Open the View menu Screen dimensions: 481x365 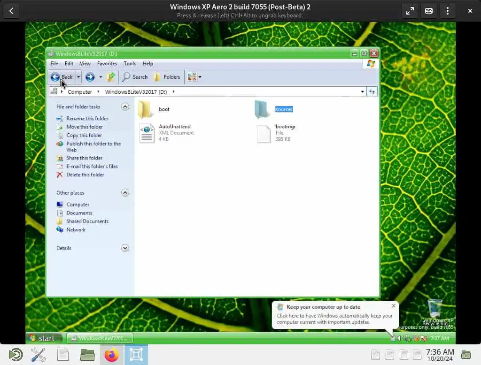85,63
